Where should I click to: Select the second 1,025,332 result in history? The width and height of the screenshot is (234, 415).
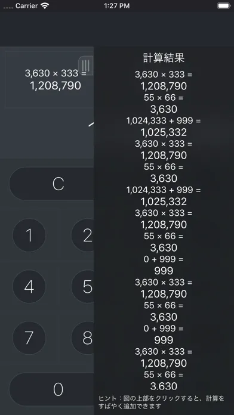(164, 202)
